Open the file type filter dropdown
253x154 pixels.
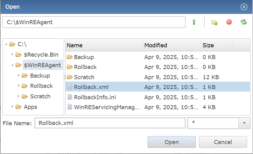click(x=244, y=123)
